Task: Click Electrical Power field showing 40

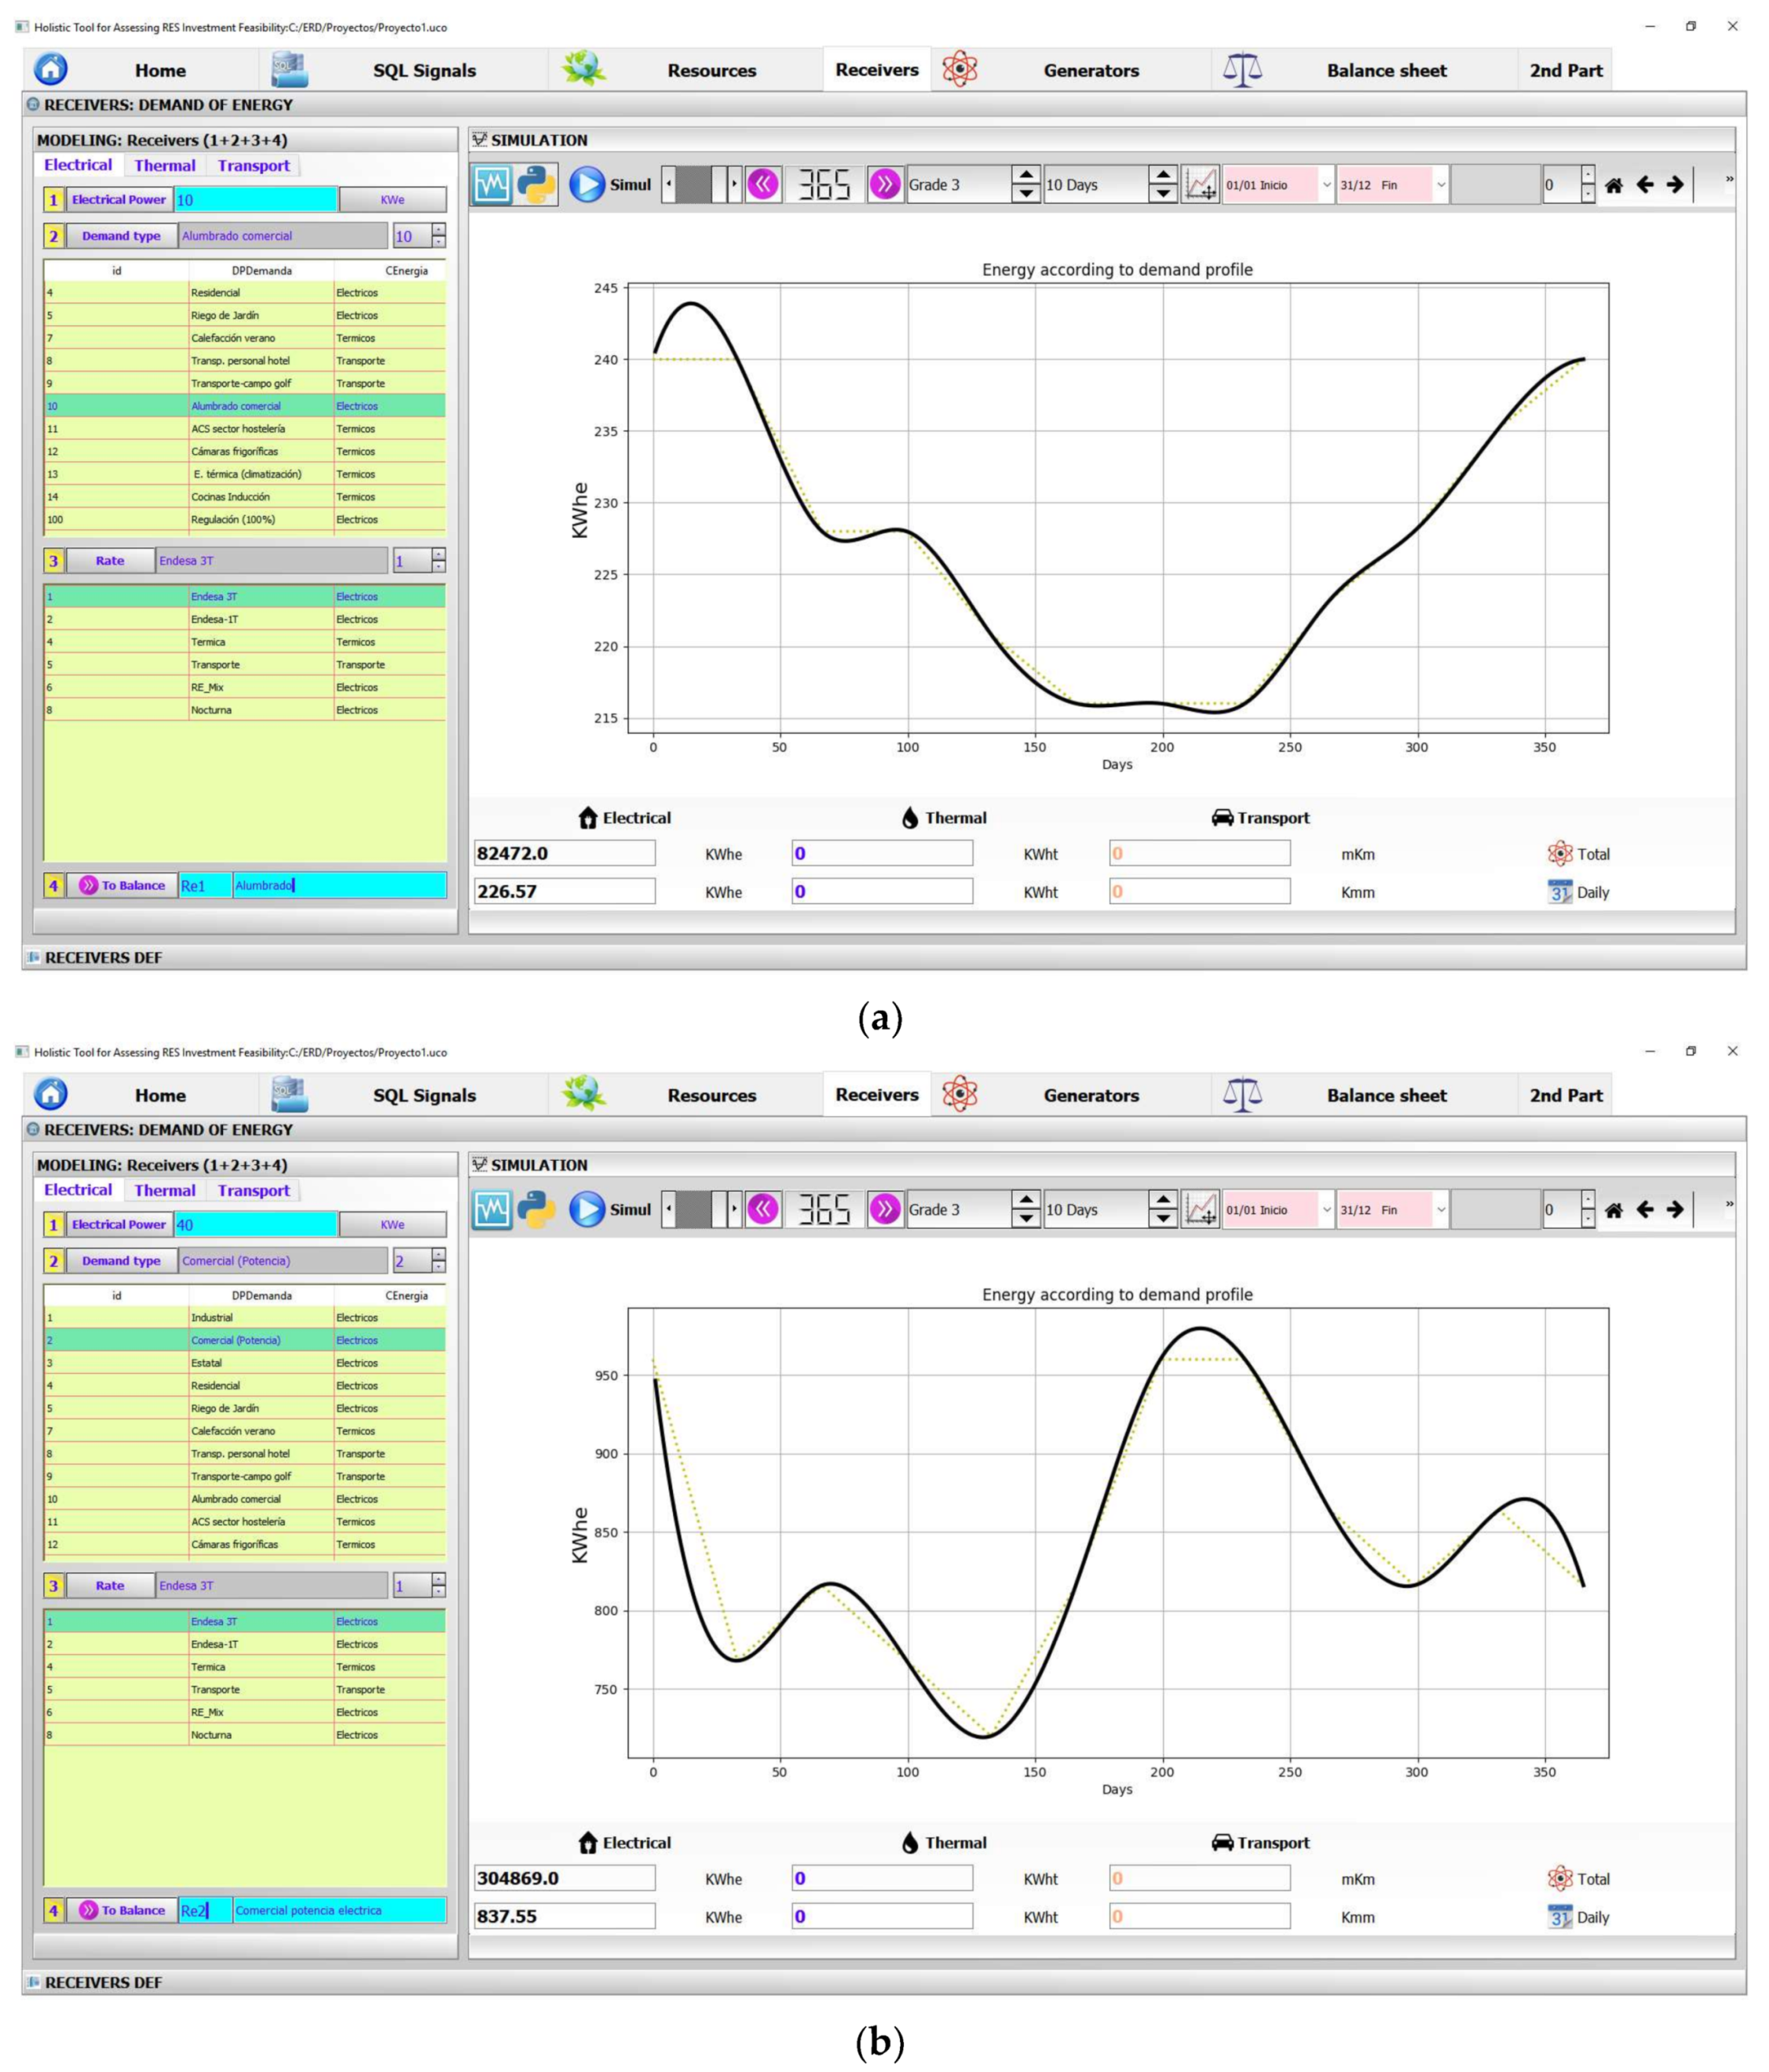Action: (256, 1225)
